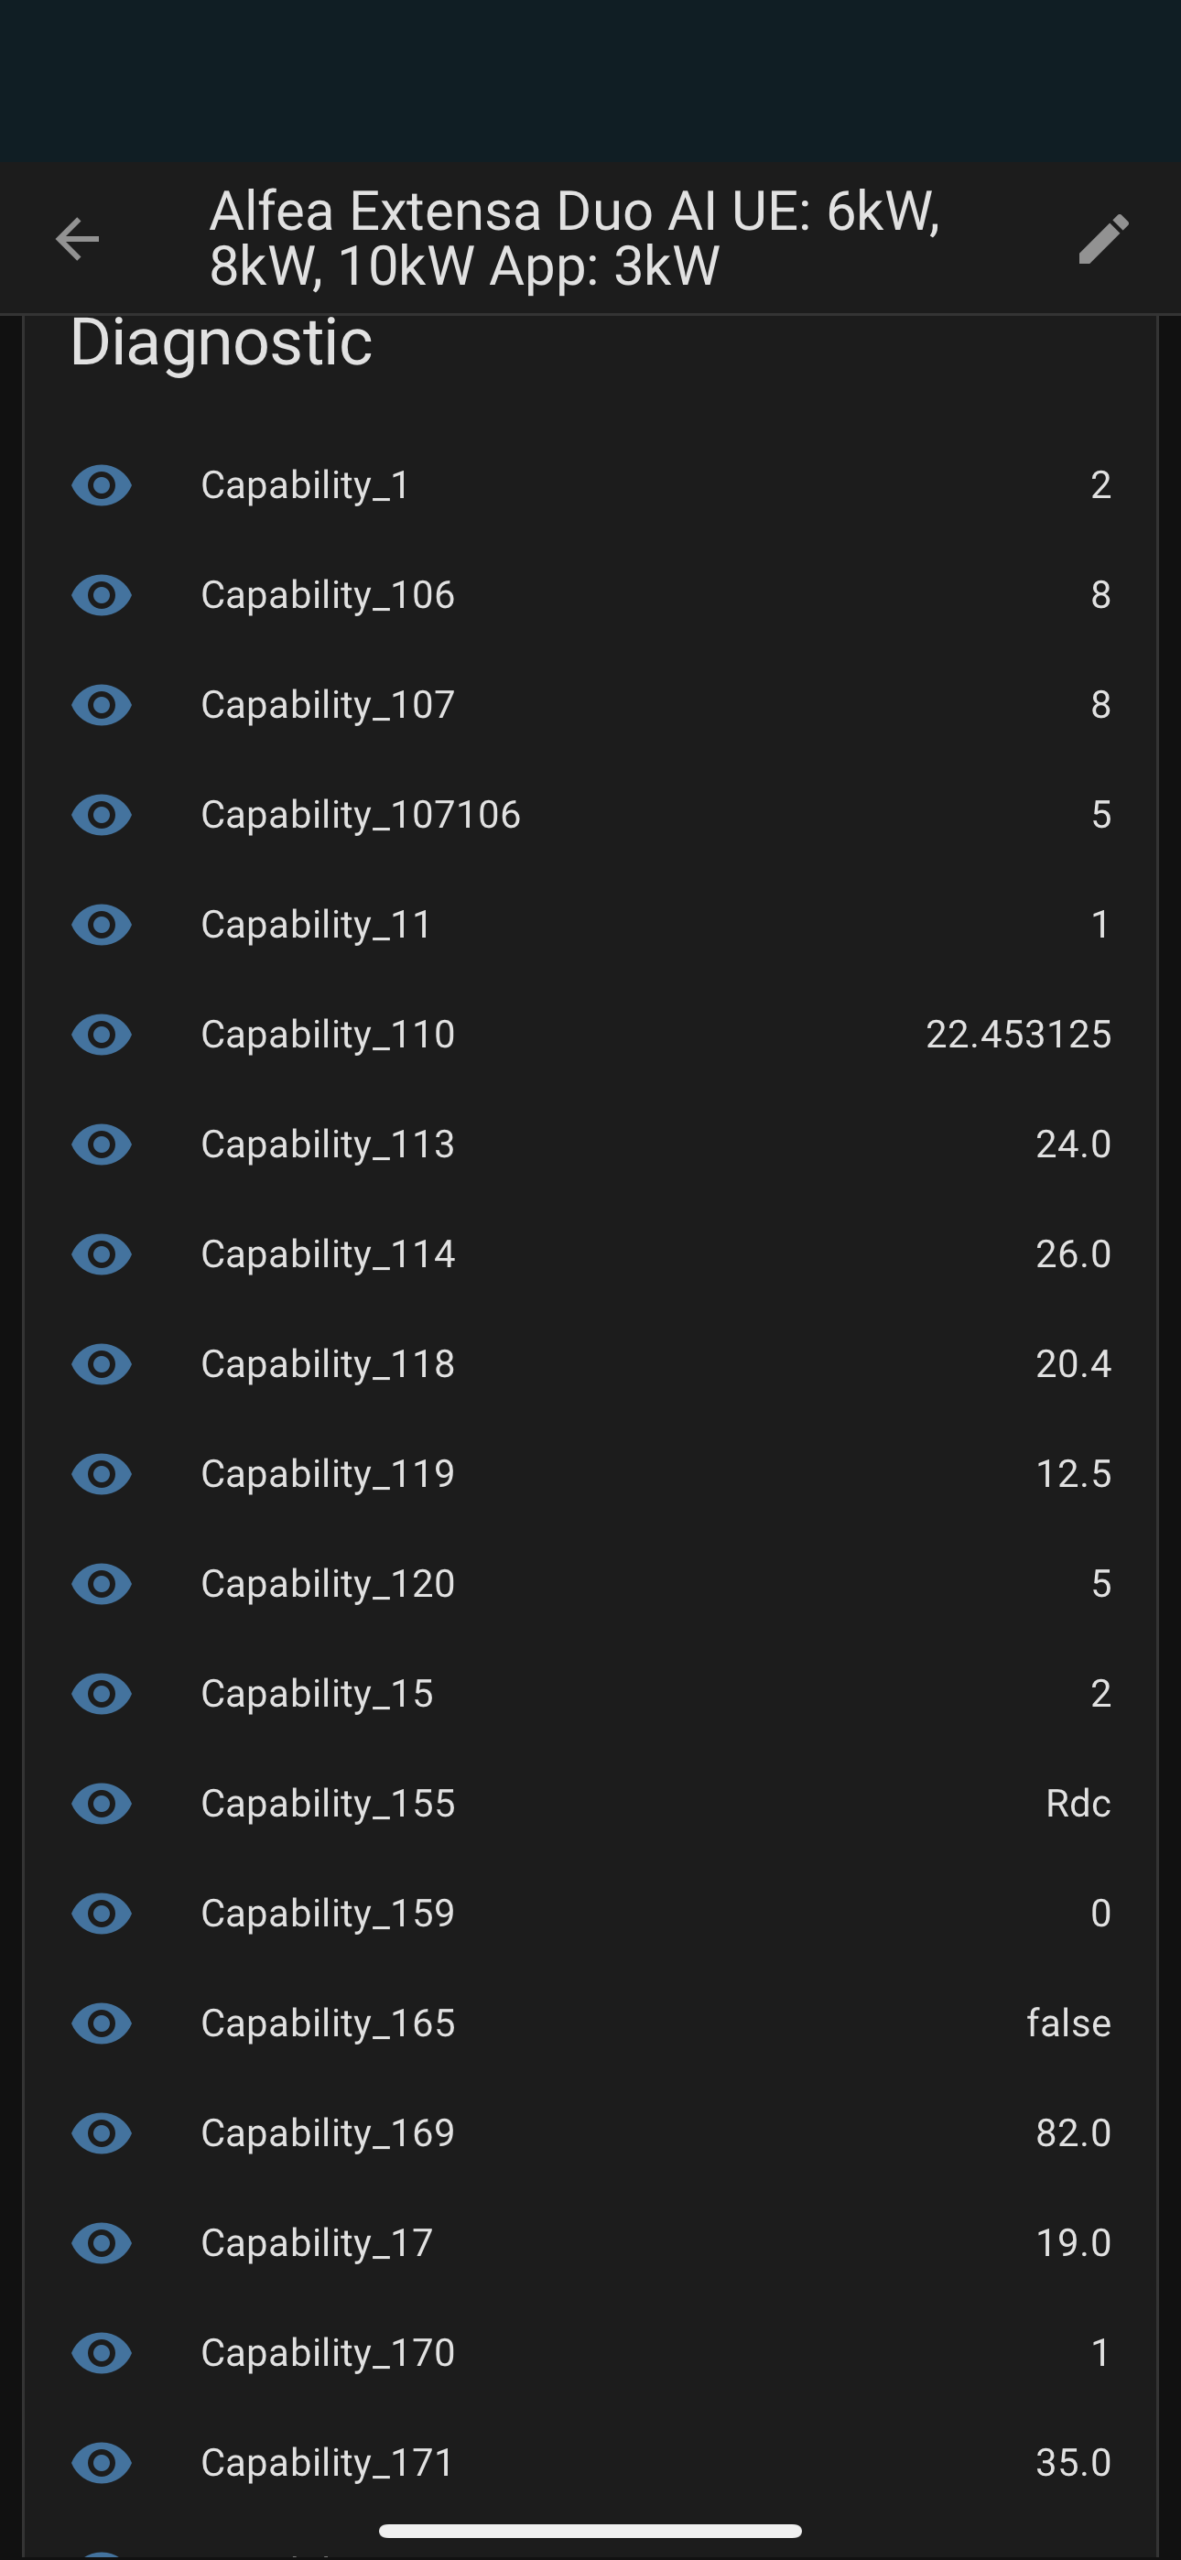Tap the Capability_17 entity name
This screenshot has height=2560, width=1181.
click(x=316, y=2244)
